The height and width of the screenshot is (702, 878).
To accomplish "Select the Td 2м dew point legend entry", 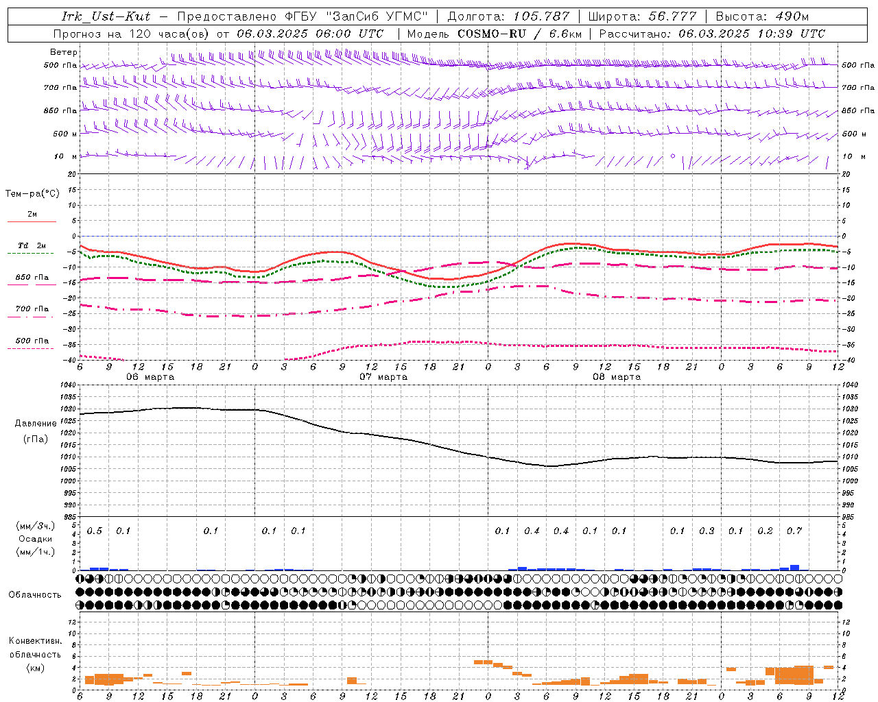I will (32, 245).
